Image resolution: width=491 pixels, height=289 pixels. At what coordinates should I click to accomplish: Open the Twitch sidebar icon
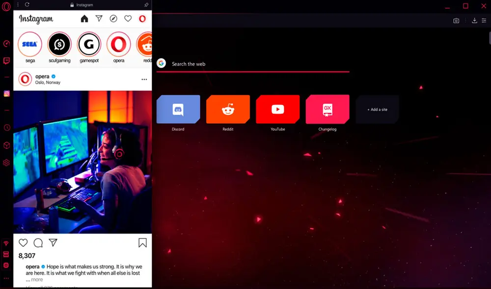[6, 61]
